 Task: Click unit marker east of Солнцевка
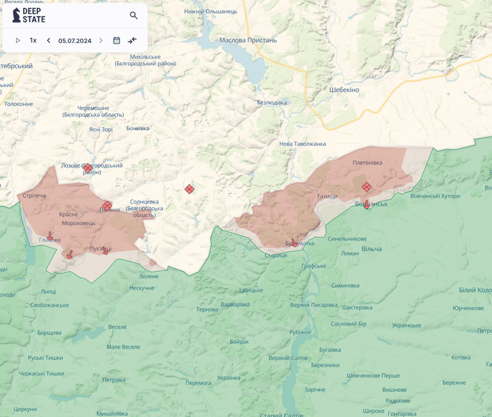point(189,189)
